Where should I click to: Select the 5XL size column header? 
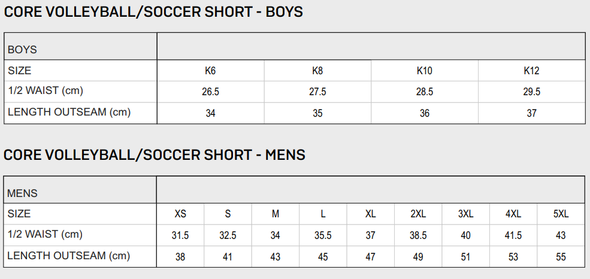coord(561,214)
